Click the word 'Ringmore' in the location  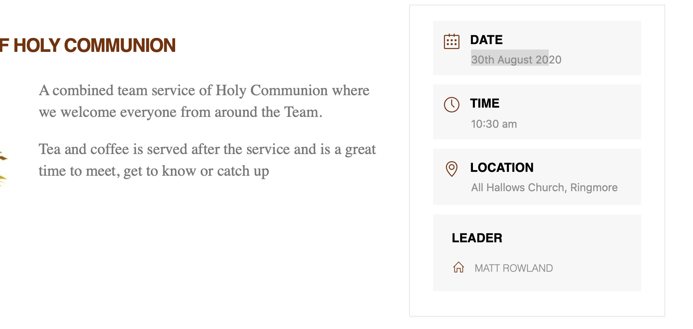(x=594, y=188)
